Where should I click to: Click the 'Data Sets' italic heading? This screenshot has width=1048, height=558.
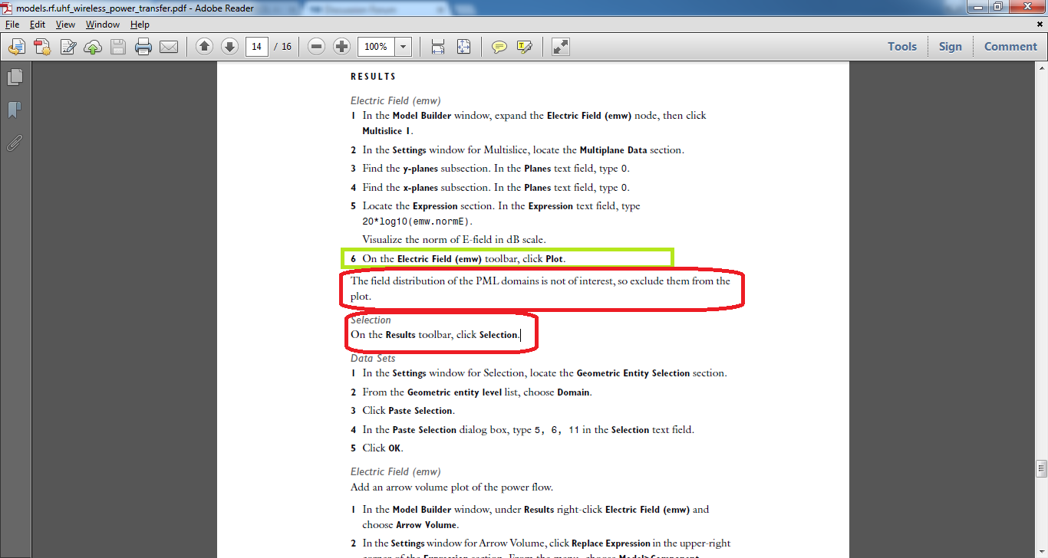pos(373,358)
